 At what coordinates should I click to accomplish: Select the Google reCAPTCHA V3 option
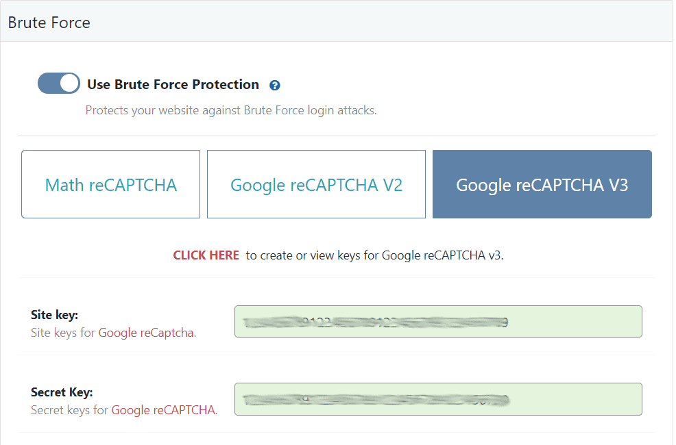point(542,184)
